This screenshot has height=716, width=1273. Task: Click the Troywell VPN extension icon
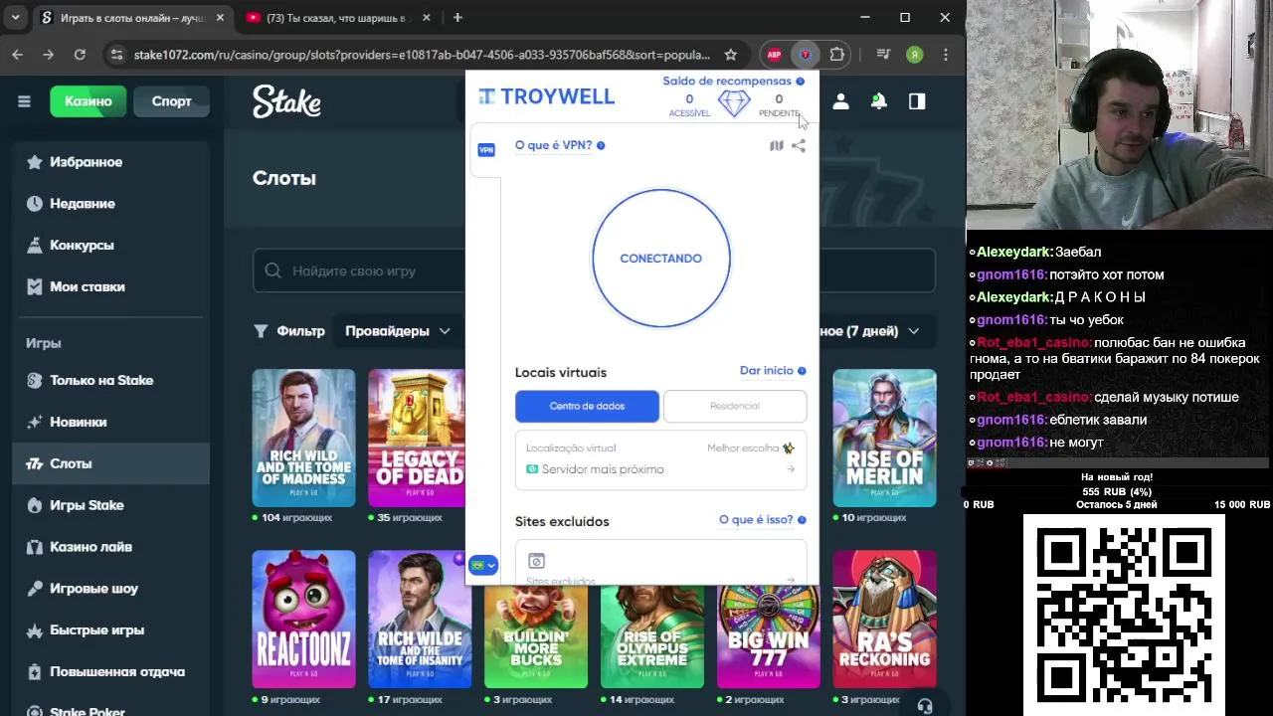(x=806, y=55)
